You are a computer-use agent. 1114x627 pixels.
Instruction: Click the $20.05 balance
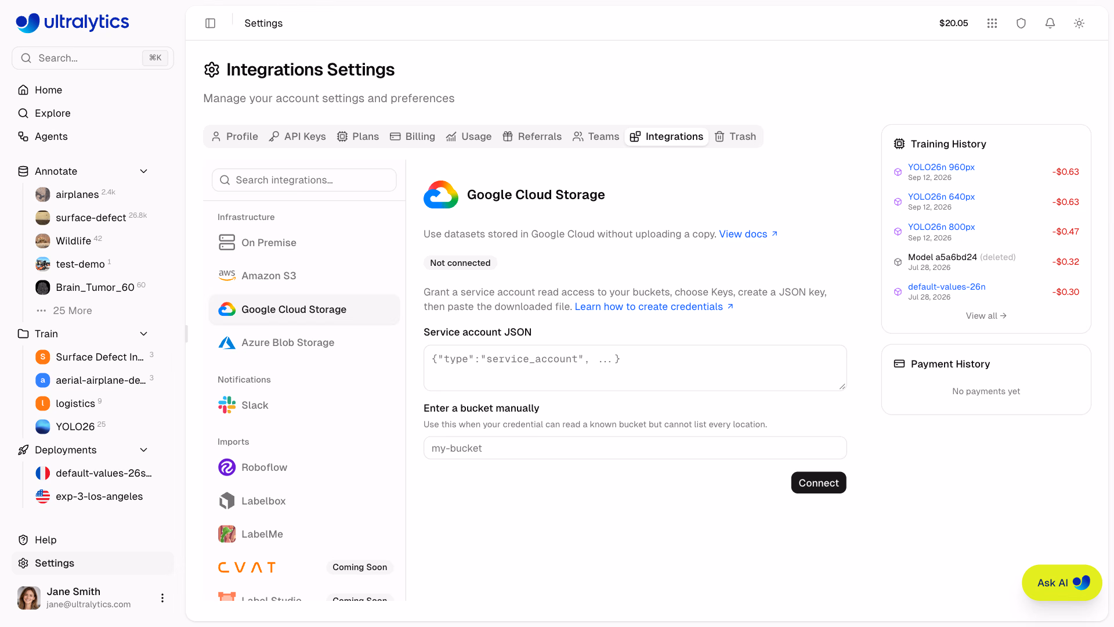[x=953, y=23]
